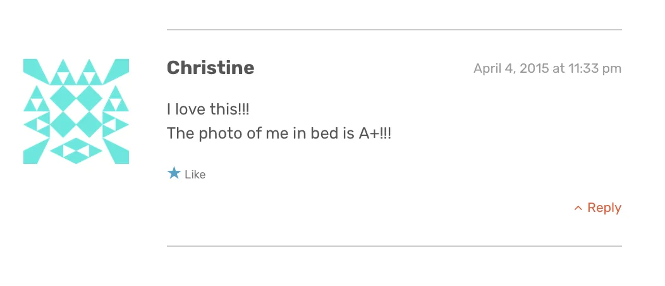Click the bottom bow-tie shape of the avatar
Viewport: 665px width, 286px height.
point(76,151)
